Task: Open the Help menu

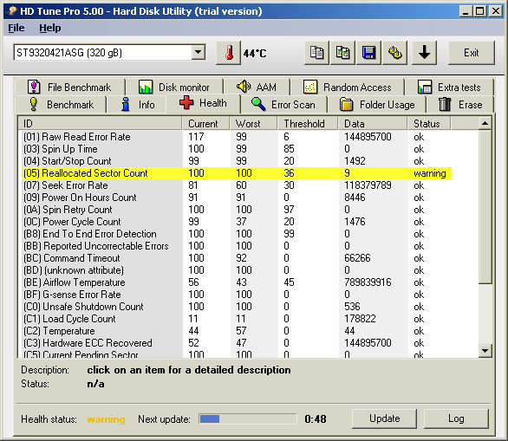Action: 50,29
